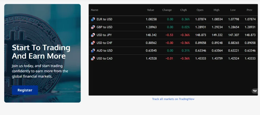Click the AUD to USD currency flag icon
Screen dimensions: 260x115
[x=93, y=51]
